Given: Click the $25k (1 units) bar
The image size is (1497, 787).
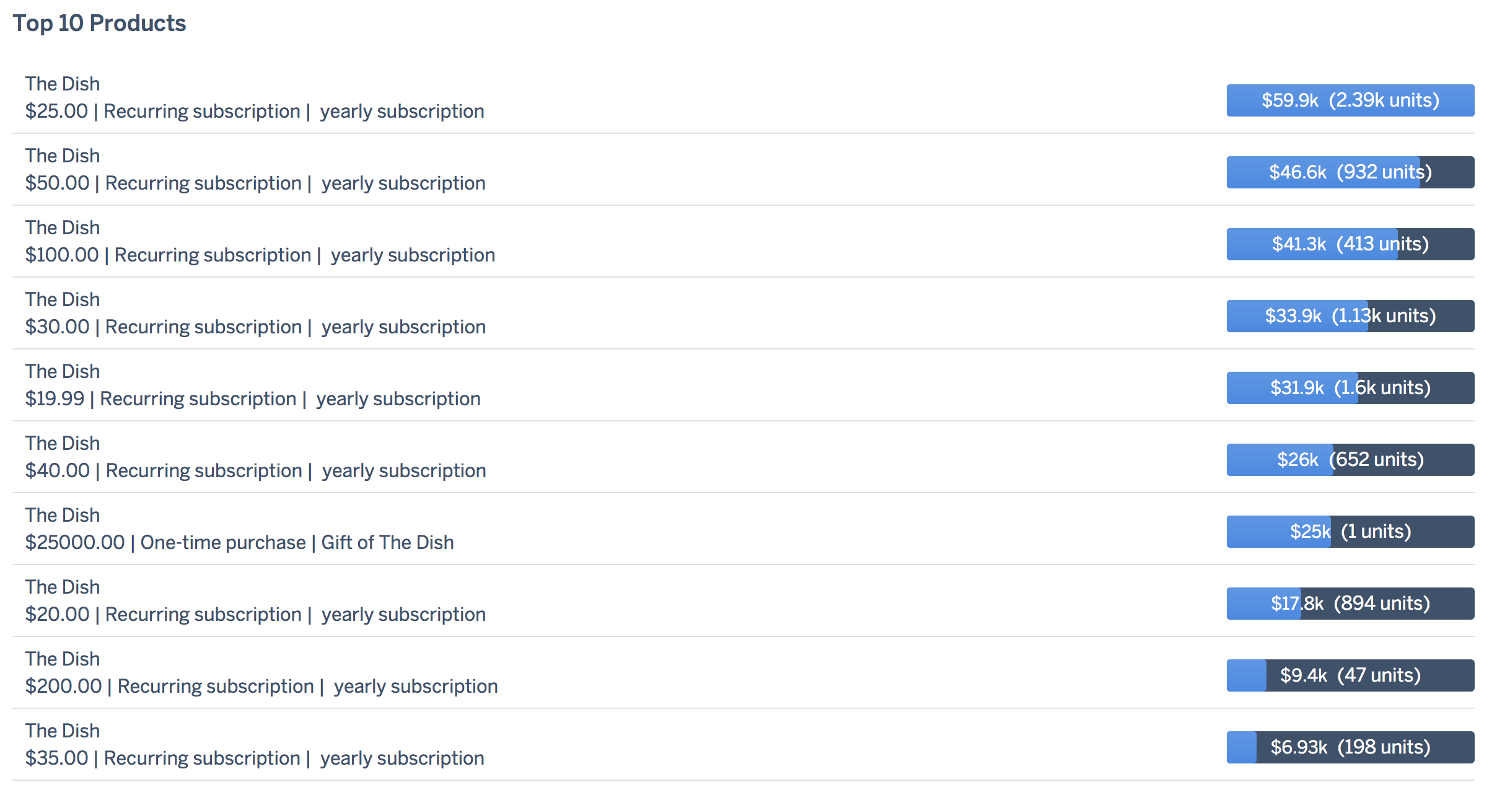Looking at the screenshot, I should click(1350, 532).
